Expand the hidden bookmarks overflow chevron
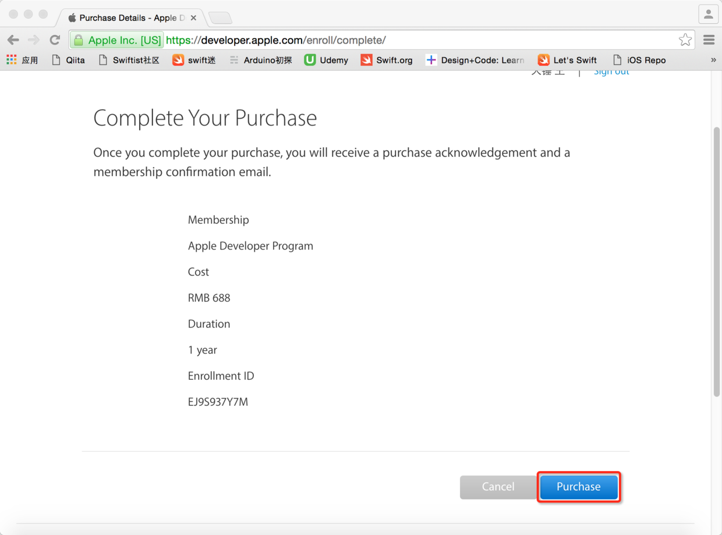 [713, 60]
